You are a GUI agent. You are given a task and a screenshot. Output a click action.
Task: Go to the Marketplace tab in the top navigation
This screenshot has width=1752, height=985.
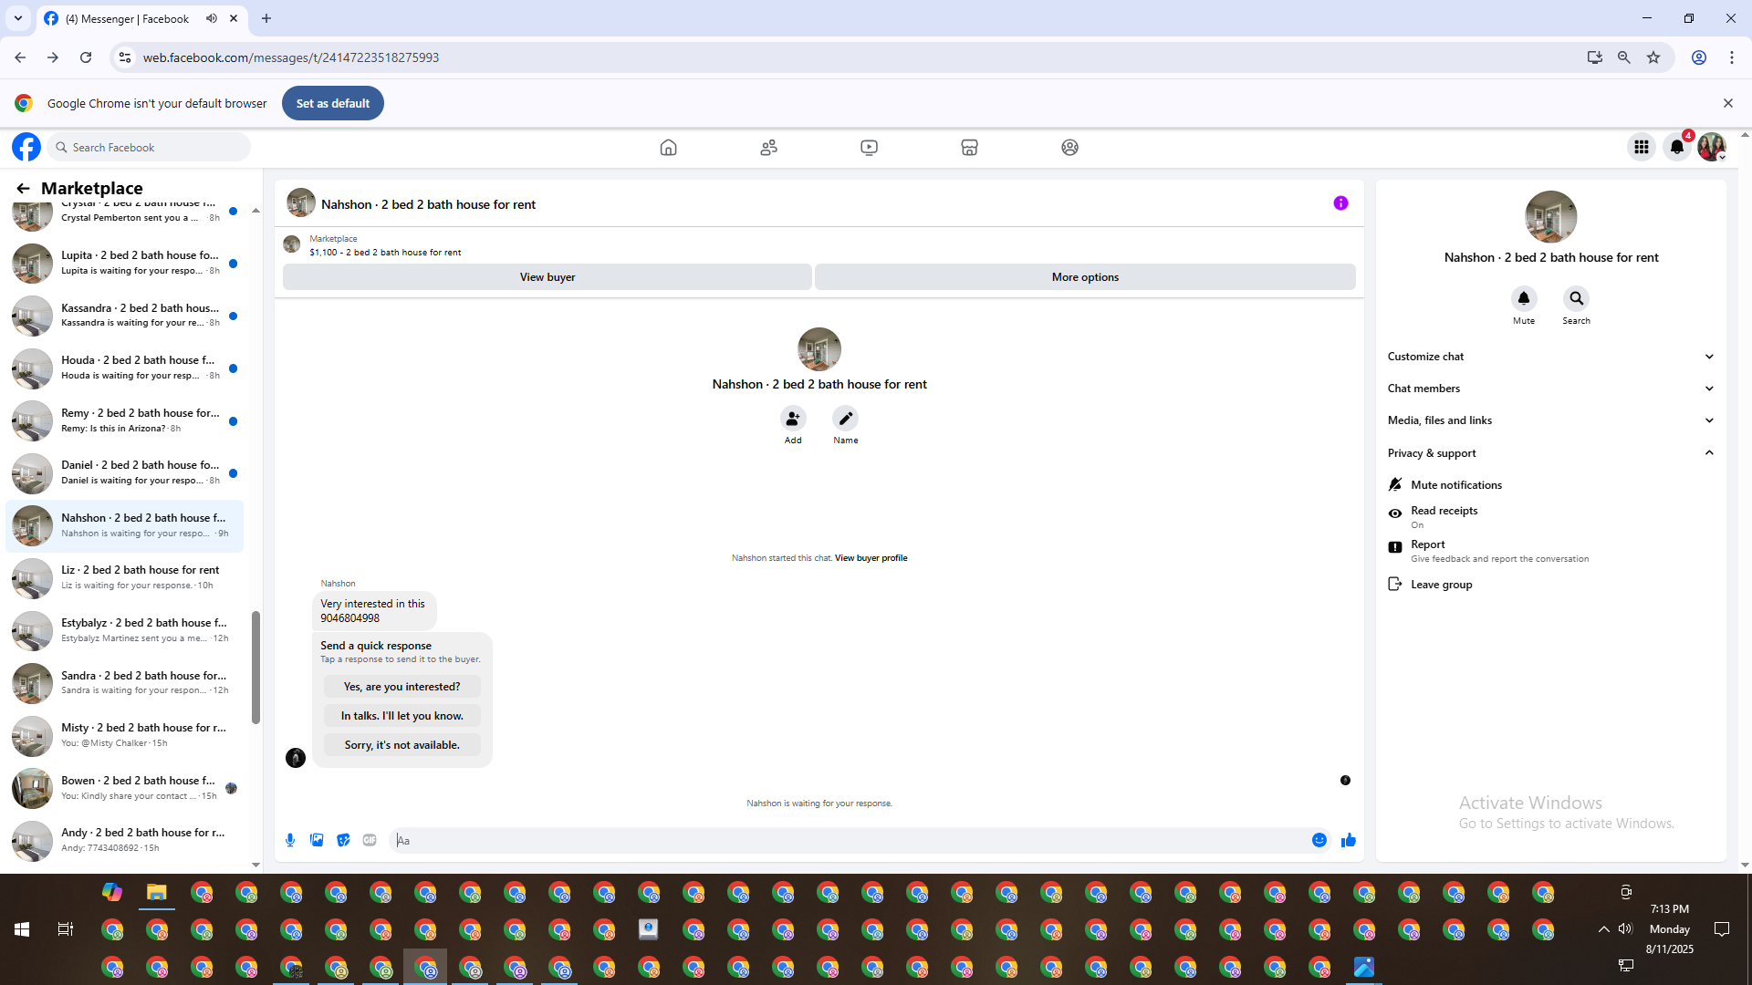click(969, 147)
